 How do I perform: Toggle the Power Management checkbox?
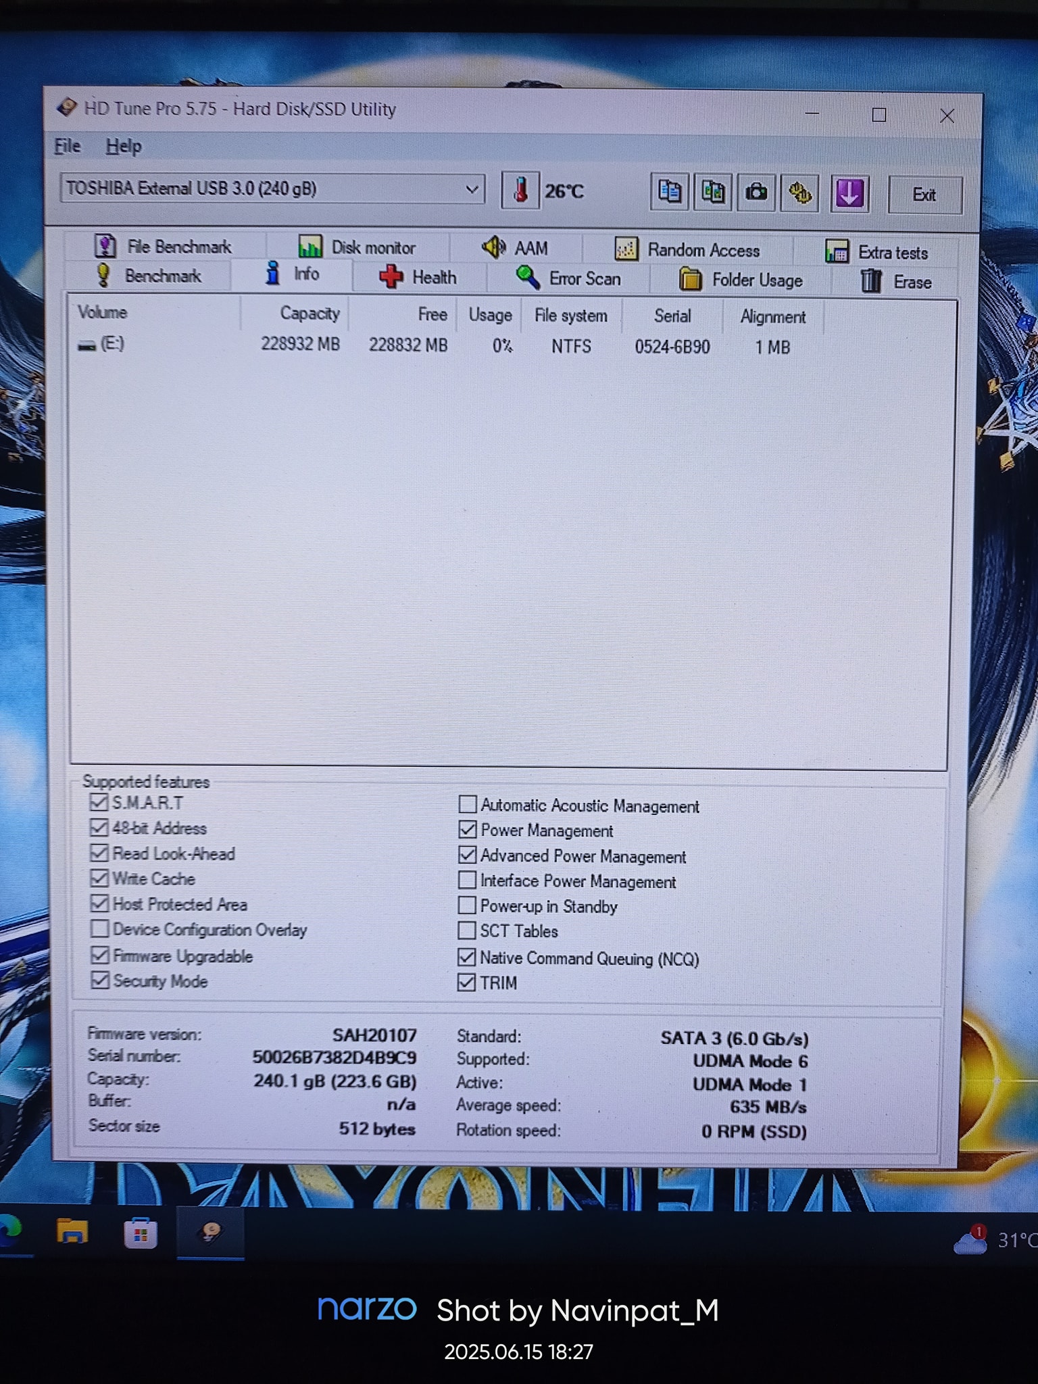point(468,829)
